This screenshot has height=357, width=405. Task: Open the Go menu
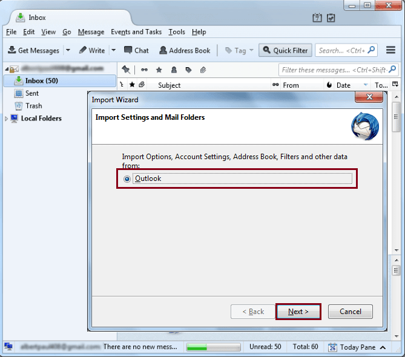67,32
